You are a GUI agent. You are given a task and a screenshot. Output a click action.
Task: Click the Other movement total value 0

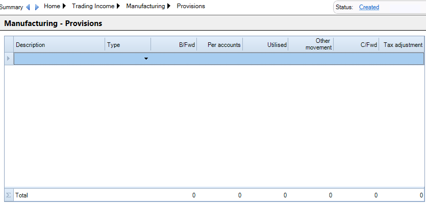point(331,195)
